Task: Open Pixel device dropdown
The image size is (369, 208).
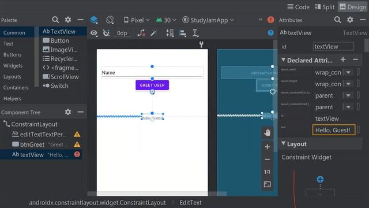Action: coord(137,20)
